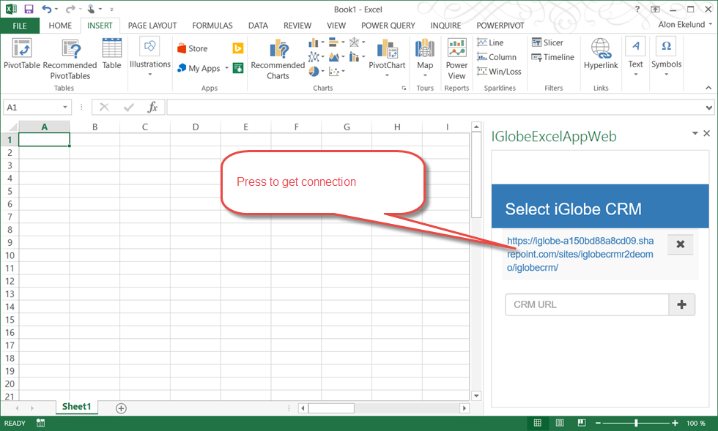Insert a Power View report
Screen dimensions: 718x431
[456, 59]
